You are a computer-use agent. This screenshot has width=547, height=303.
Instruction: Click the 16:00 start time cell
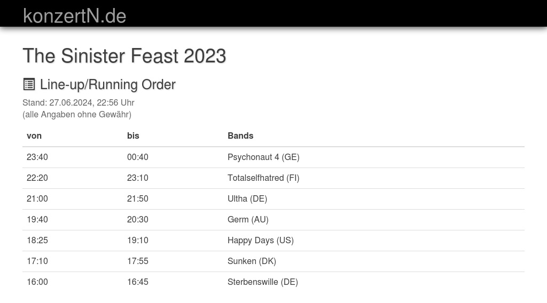pyautogui.click(x=37, y=282)
